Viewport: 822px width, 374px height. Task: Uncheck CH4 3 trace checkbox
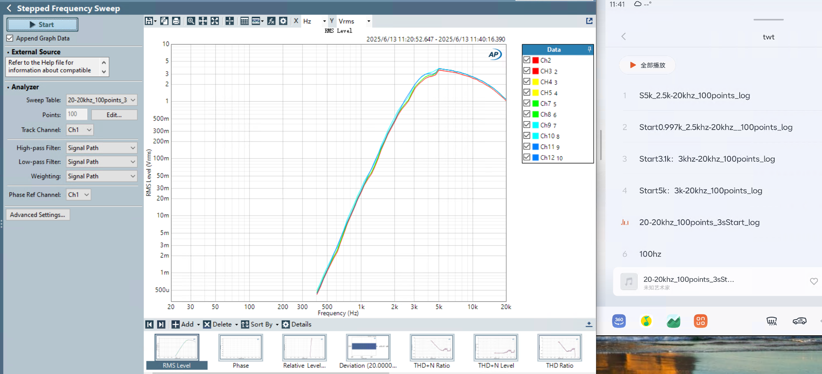(x=527, y=81)
